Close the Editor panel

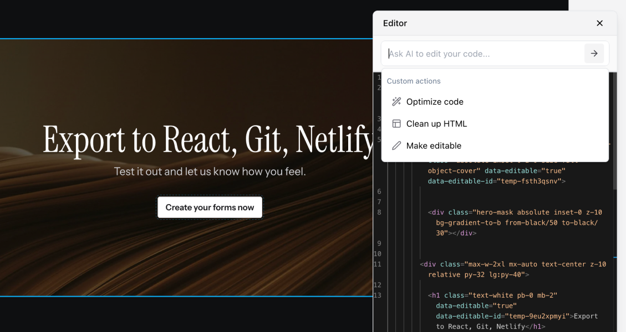click(599, 23)
